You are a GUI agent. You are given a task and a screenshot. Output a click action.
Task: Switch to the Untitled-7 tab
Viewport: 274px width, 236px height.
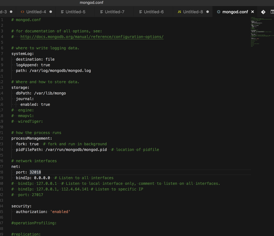[115, 12]
